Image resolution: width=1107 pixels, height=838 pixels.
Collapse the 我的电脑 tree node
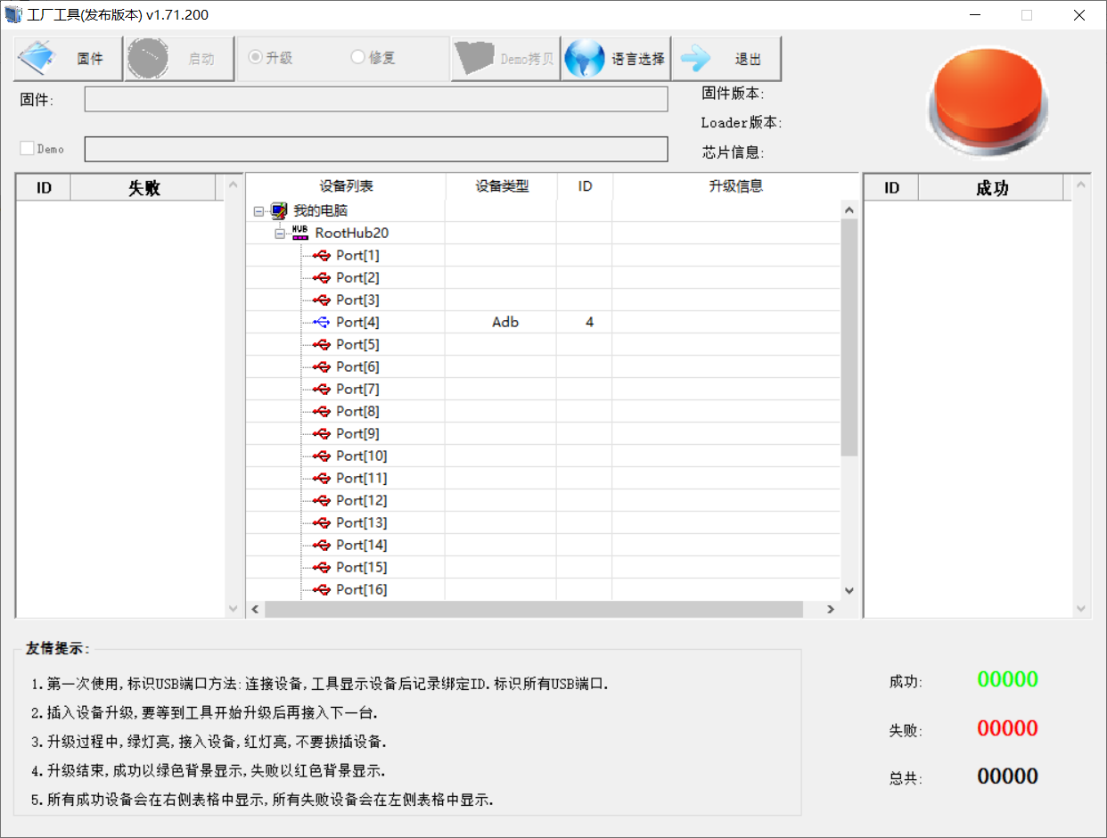click(x=258, y=211)
